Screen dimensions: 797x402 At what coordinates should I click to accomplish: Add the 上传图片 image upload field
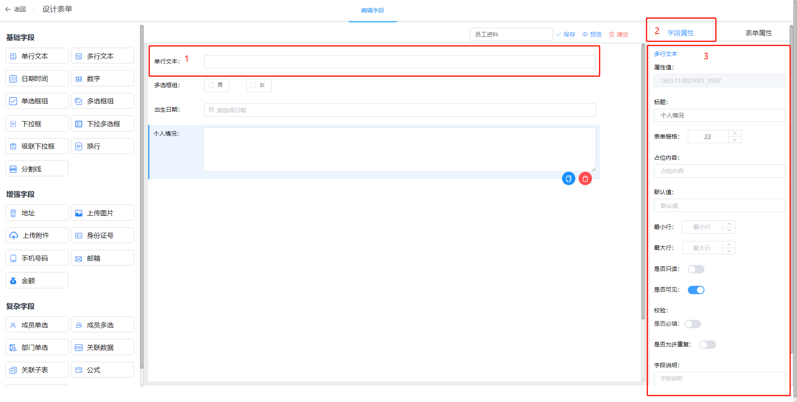tap(102, 213)
